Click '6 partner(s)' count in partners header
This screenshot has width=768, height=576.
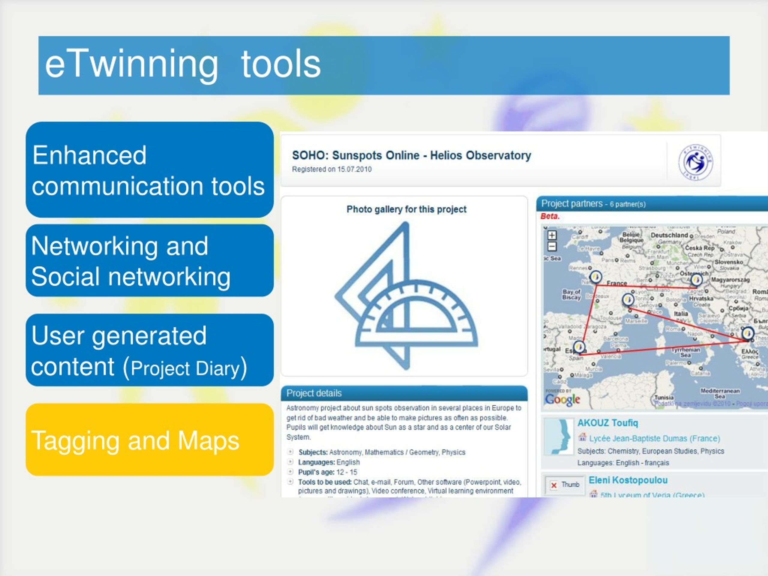pos(628,204)
